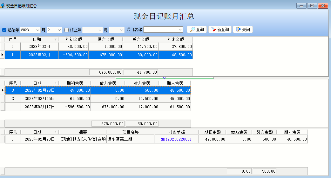Click 期末余额 header in top table

pyautogui.click(x=175, y=39)
